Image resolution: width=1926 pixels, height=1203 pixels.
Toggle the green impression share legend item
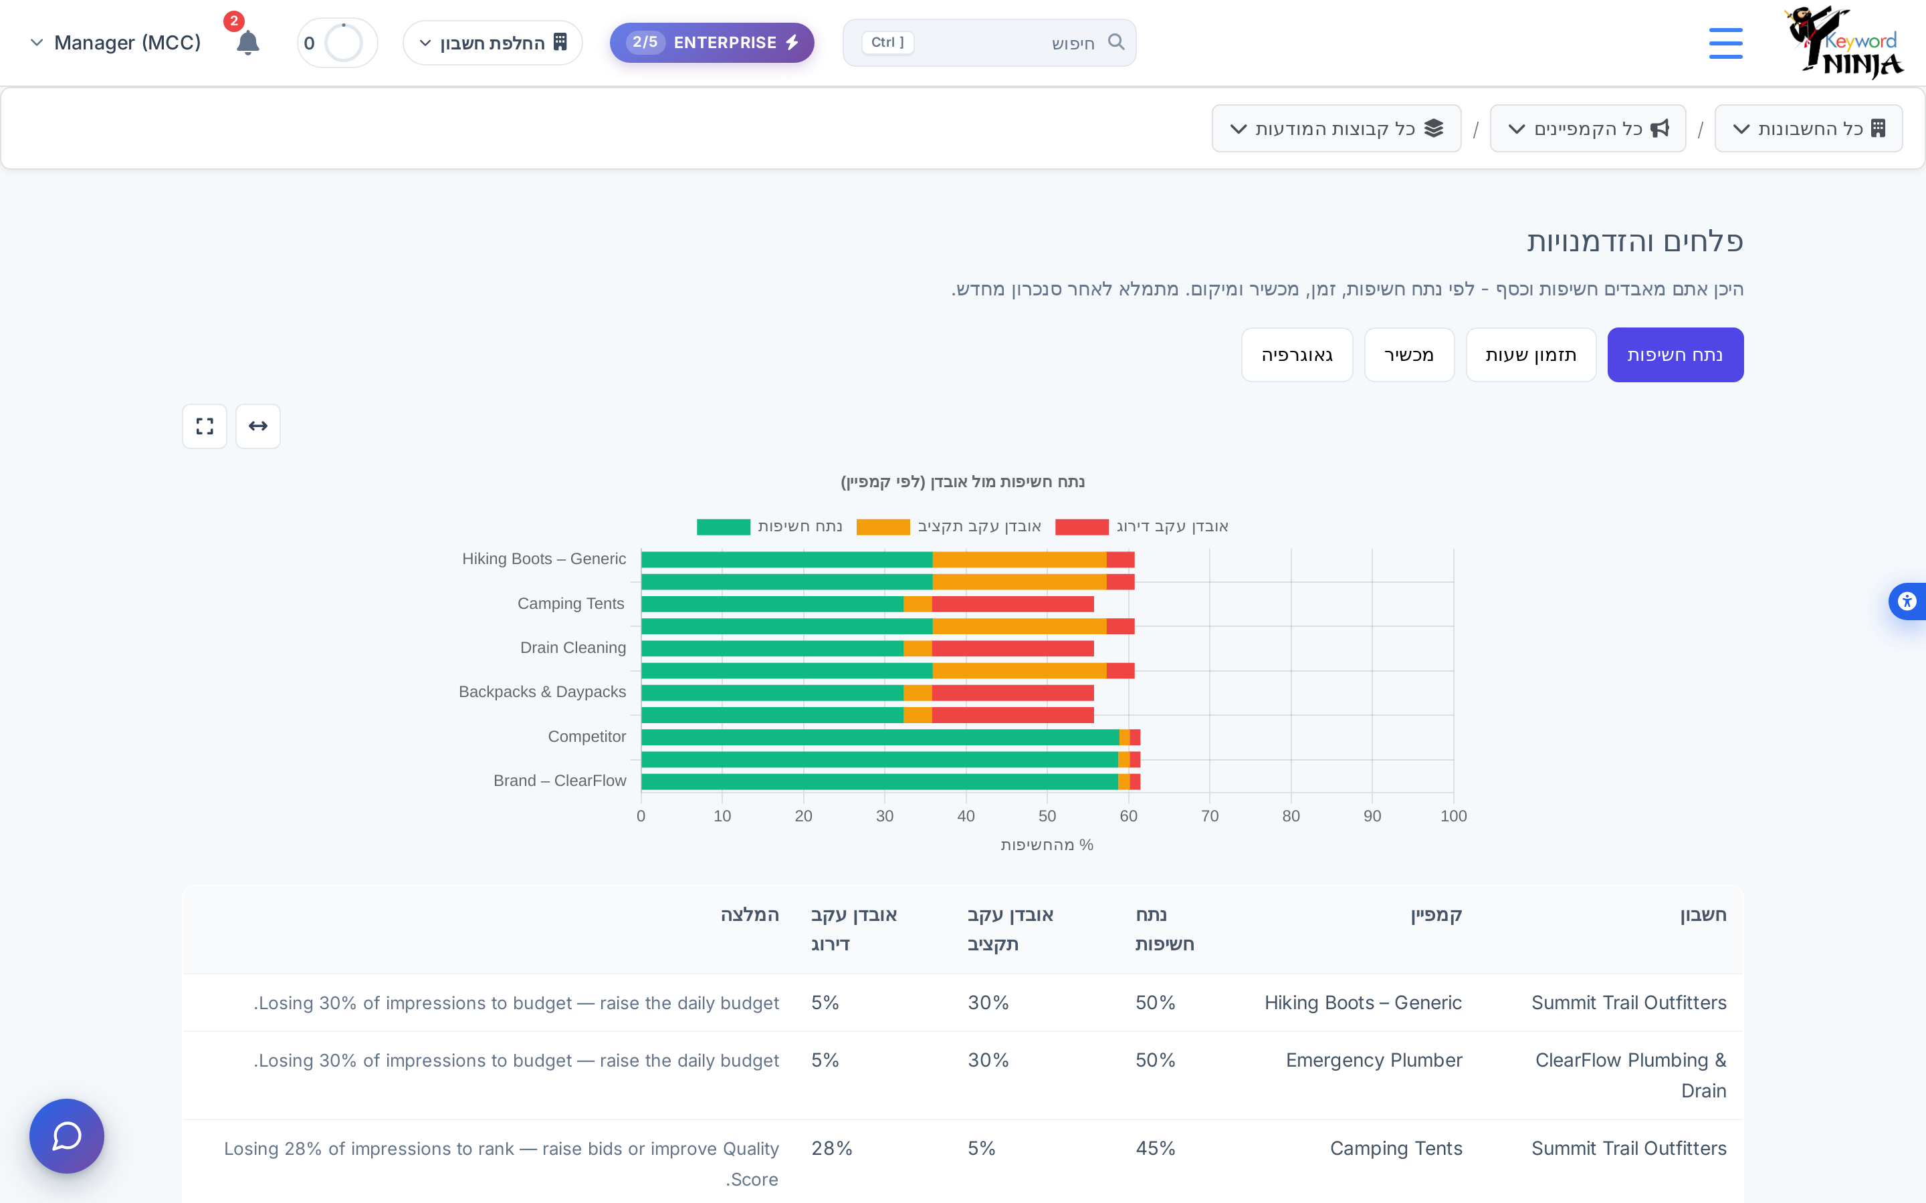(x=769, y=527)
